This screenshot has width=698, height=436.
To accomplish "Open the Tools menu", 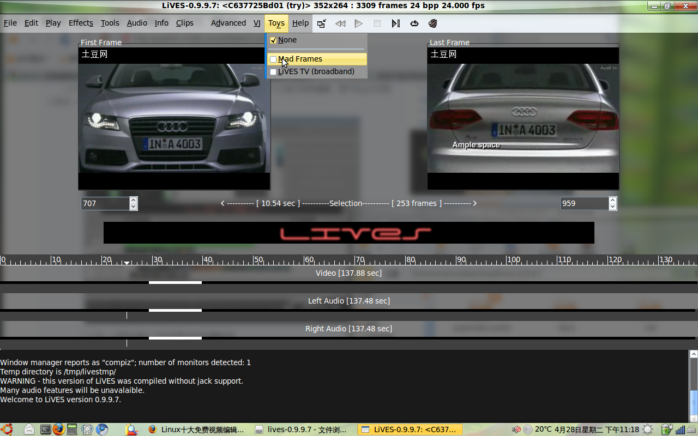I will click(x=110, y=23).
